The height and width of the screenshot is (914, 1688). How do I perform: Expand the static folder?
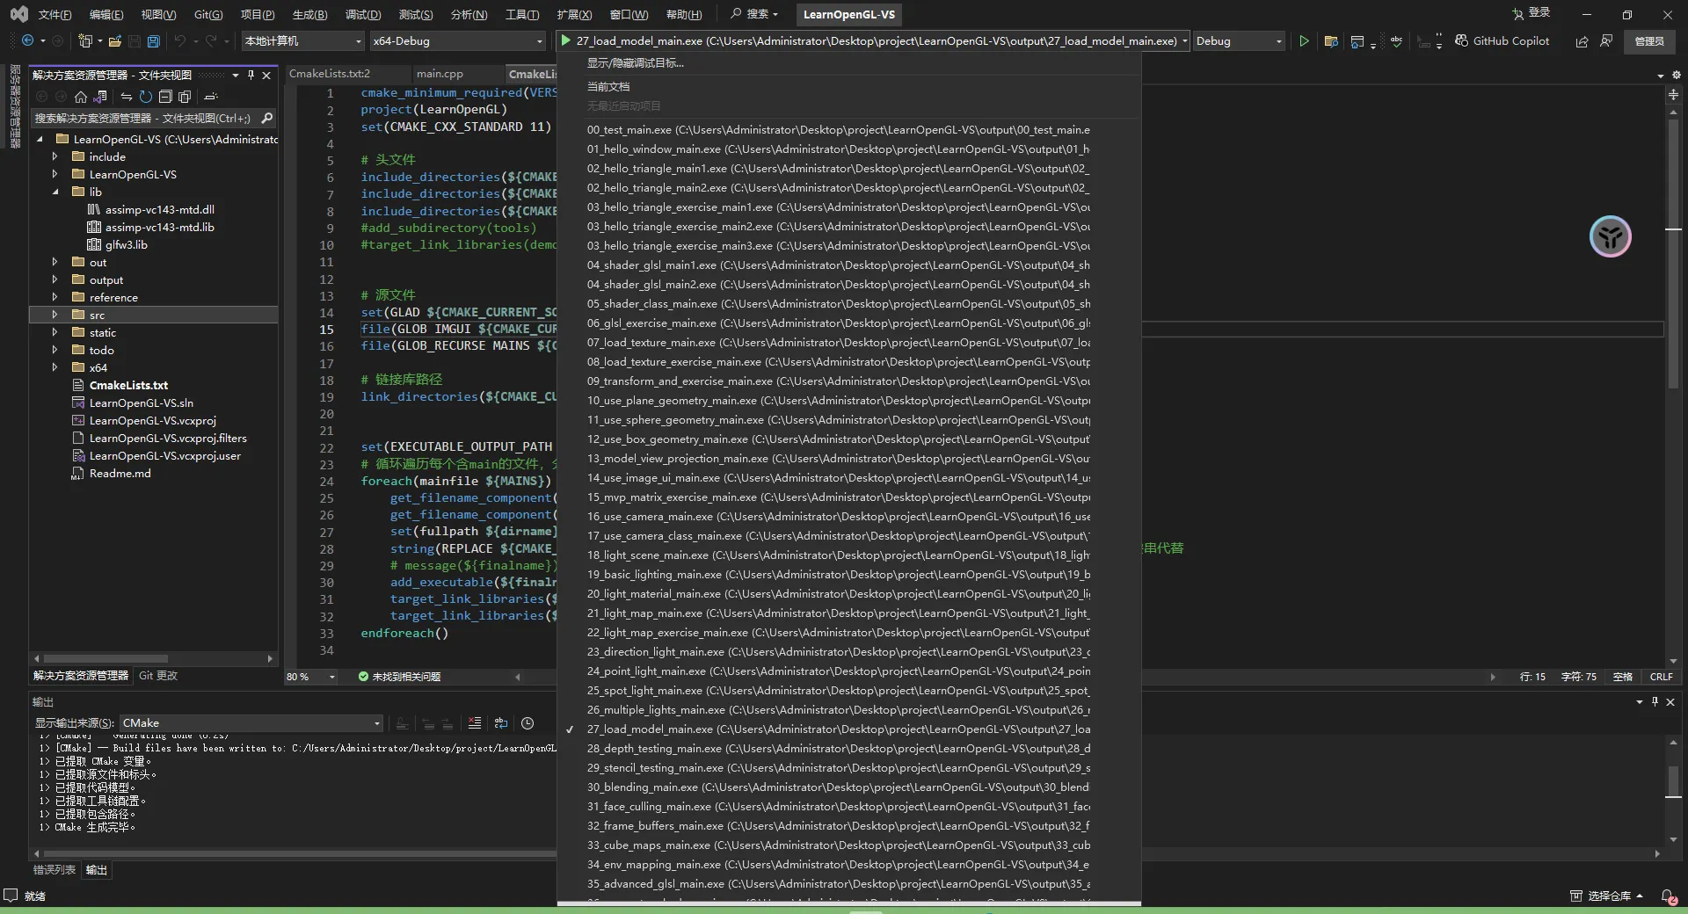tap(55, 332)
